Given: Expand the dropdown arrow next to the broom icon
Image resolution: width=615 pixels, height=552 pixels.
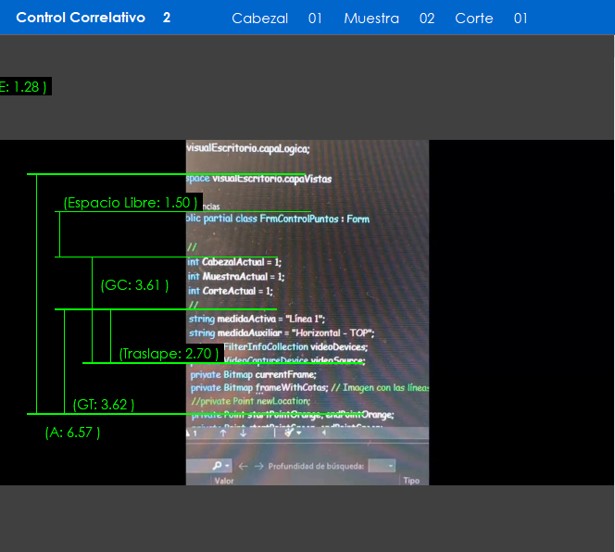Looking at the screenshot, I should 299,433.
